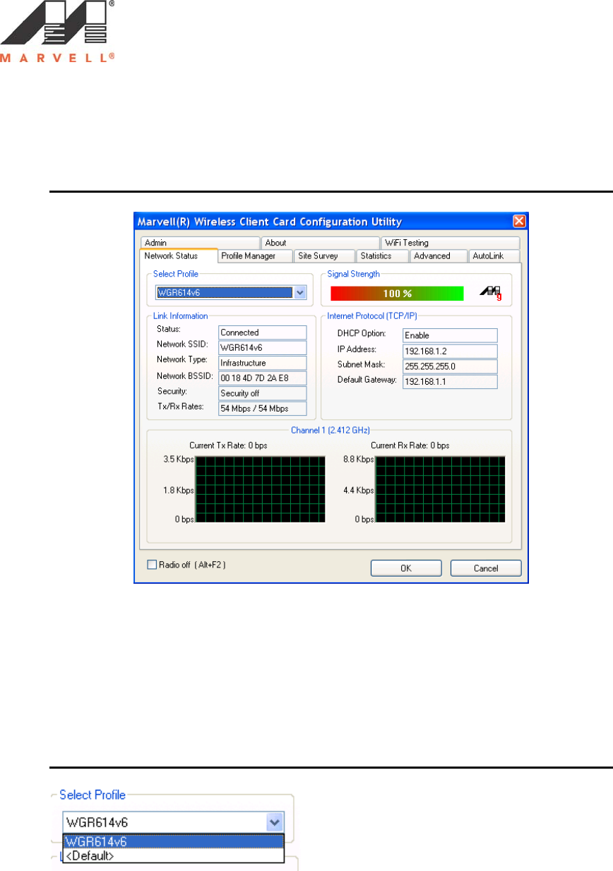Click the 4.4 Kbps axis label
The image size is (613, 871).
[359, 490]
